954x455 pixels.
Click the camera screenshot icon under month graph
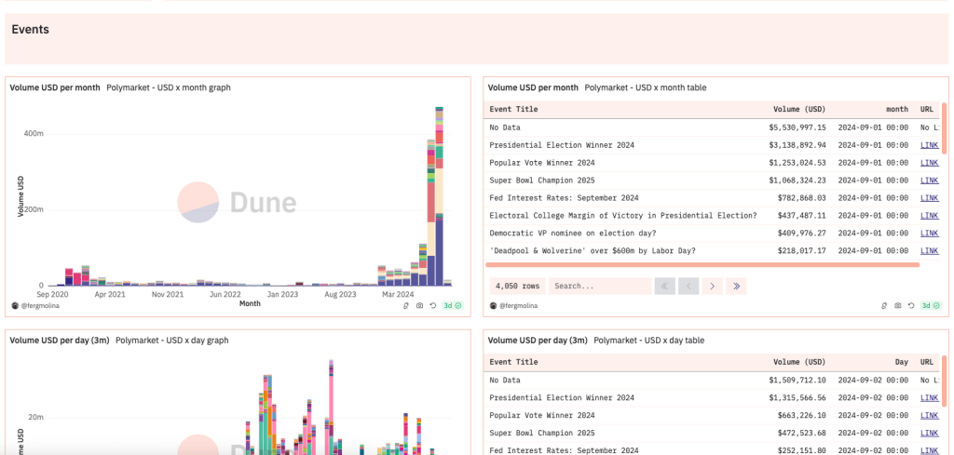click(419, 305)
